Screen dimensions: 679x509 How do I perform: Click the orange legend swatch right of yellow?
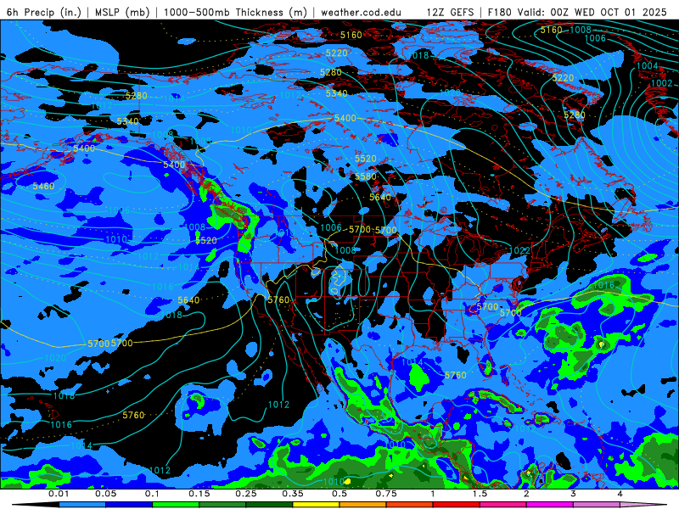pos(363,505)
